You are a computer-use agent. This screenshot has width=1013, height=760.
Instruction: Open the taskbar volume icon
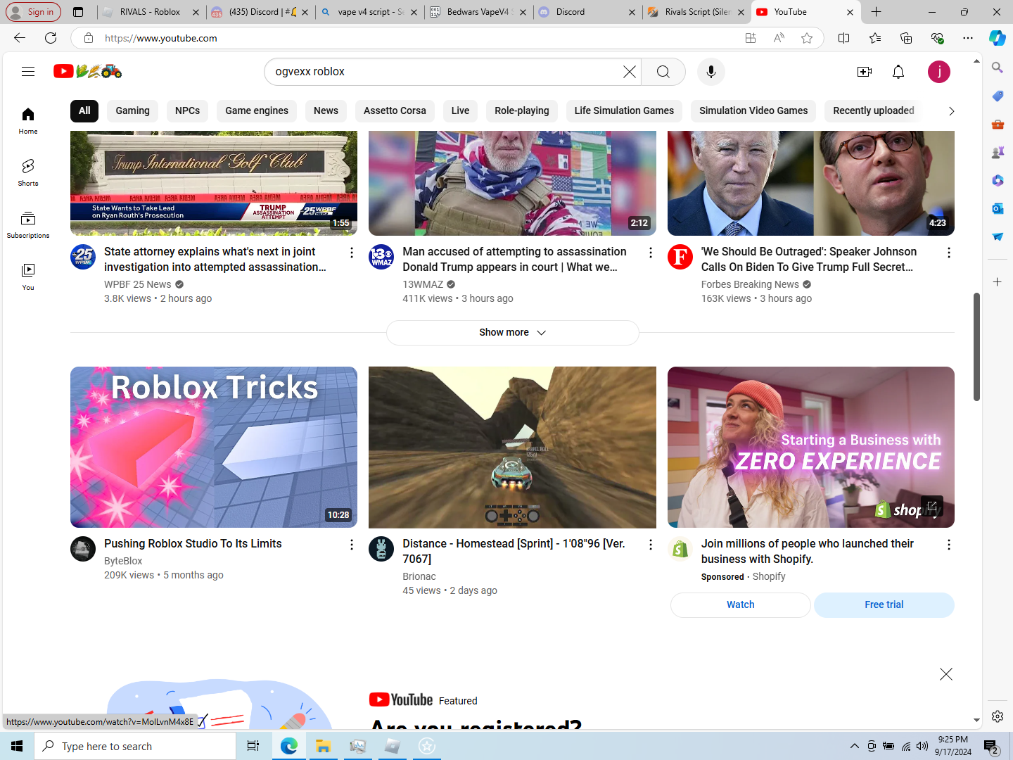[x=922, y=746]
